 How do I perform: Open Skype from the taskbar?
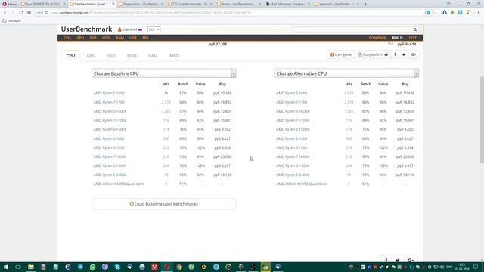[x=117, y=267]
